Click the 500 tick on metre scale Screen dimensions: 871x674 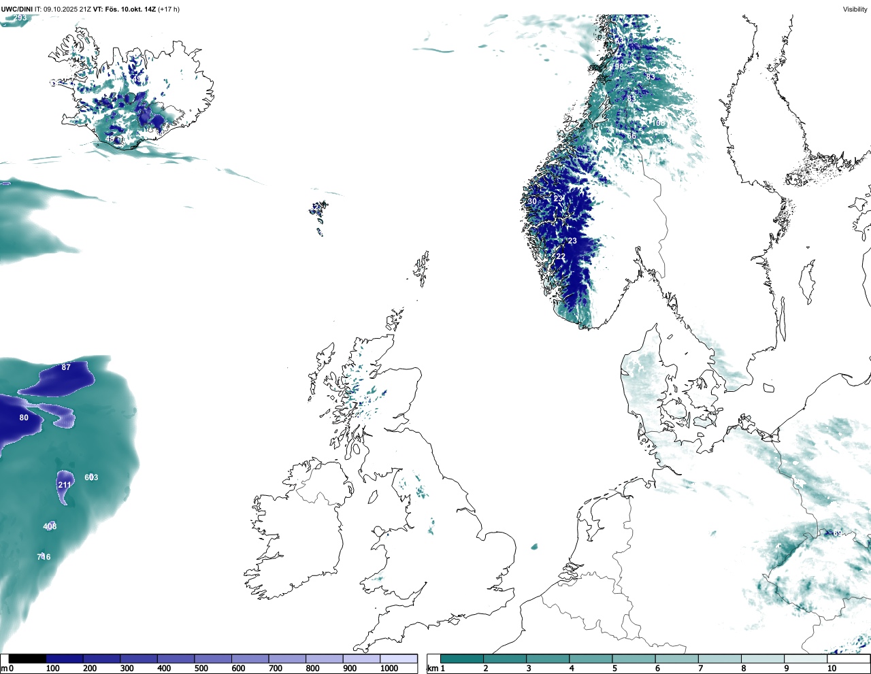201,669
